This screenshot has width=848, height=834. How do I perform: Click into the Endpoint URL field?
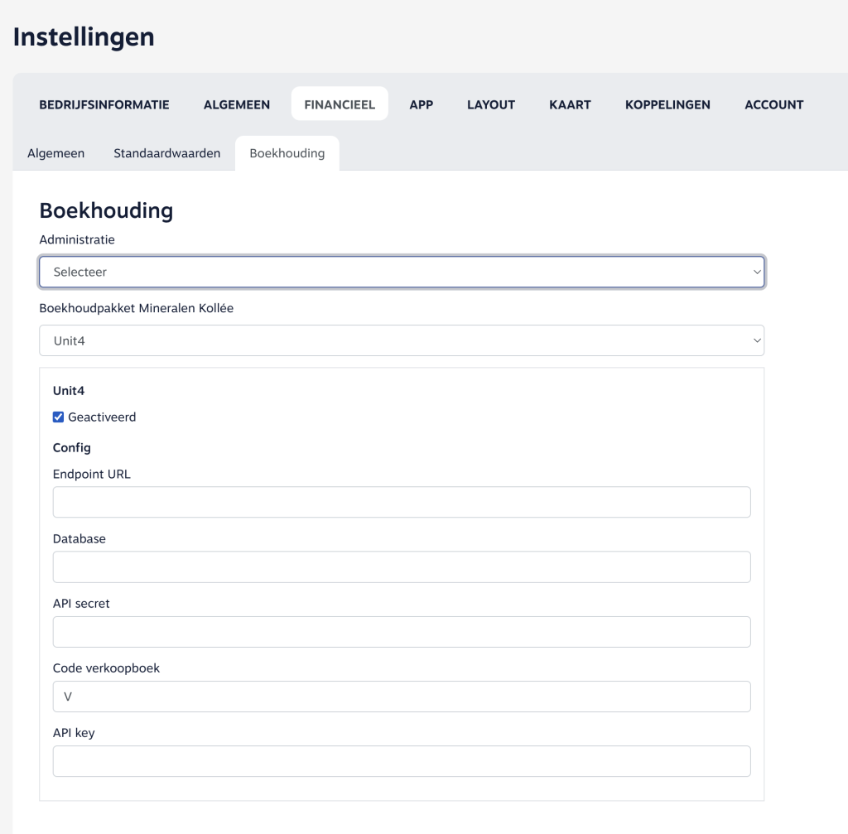[x=402, y=502]
